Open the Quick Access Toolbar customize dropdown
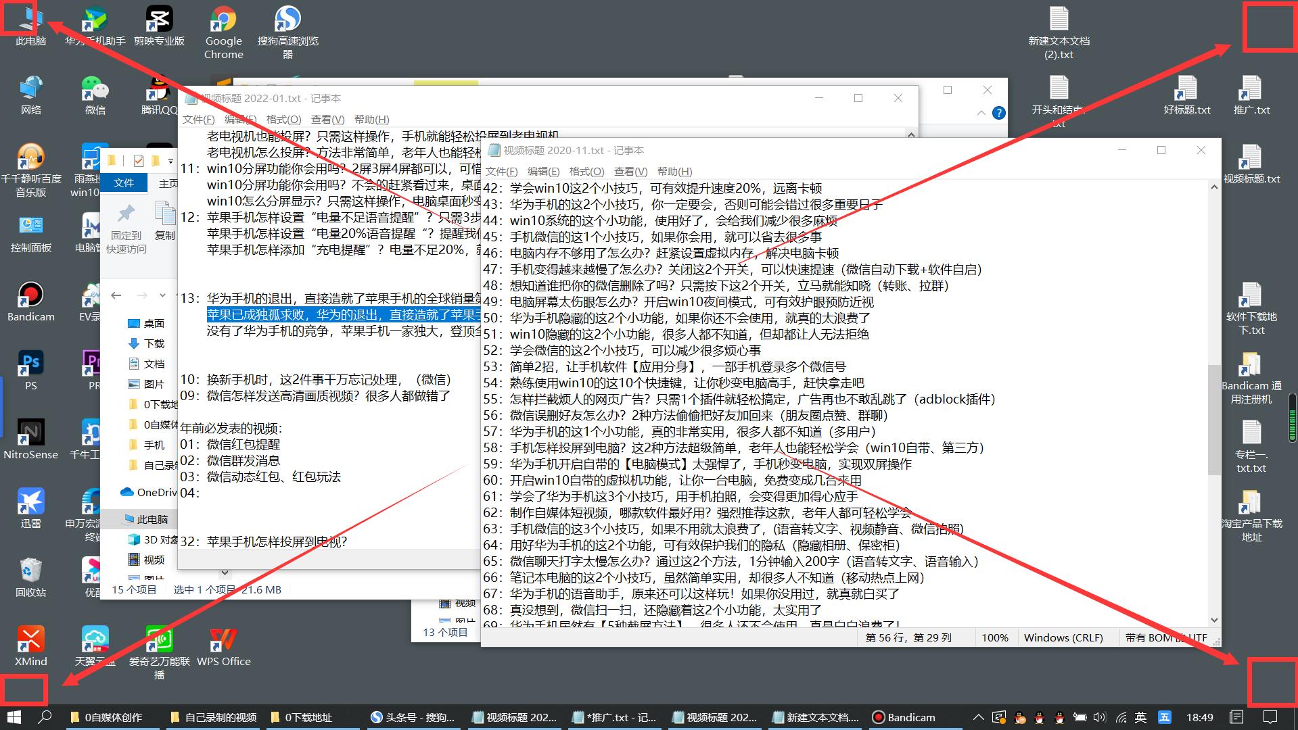1298x730 pixels. pos(170,160)
